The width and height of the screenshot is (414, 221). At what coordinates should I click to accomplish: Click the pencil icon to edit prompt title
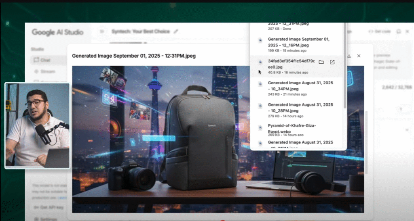tap(175, 31)
